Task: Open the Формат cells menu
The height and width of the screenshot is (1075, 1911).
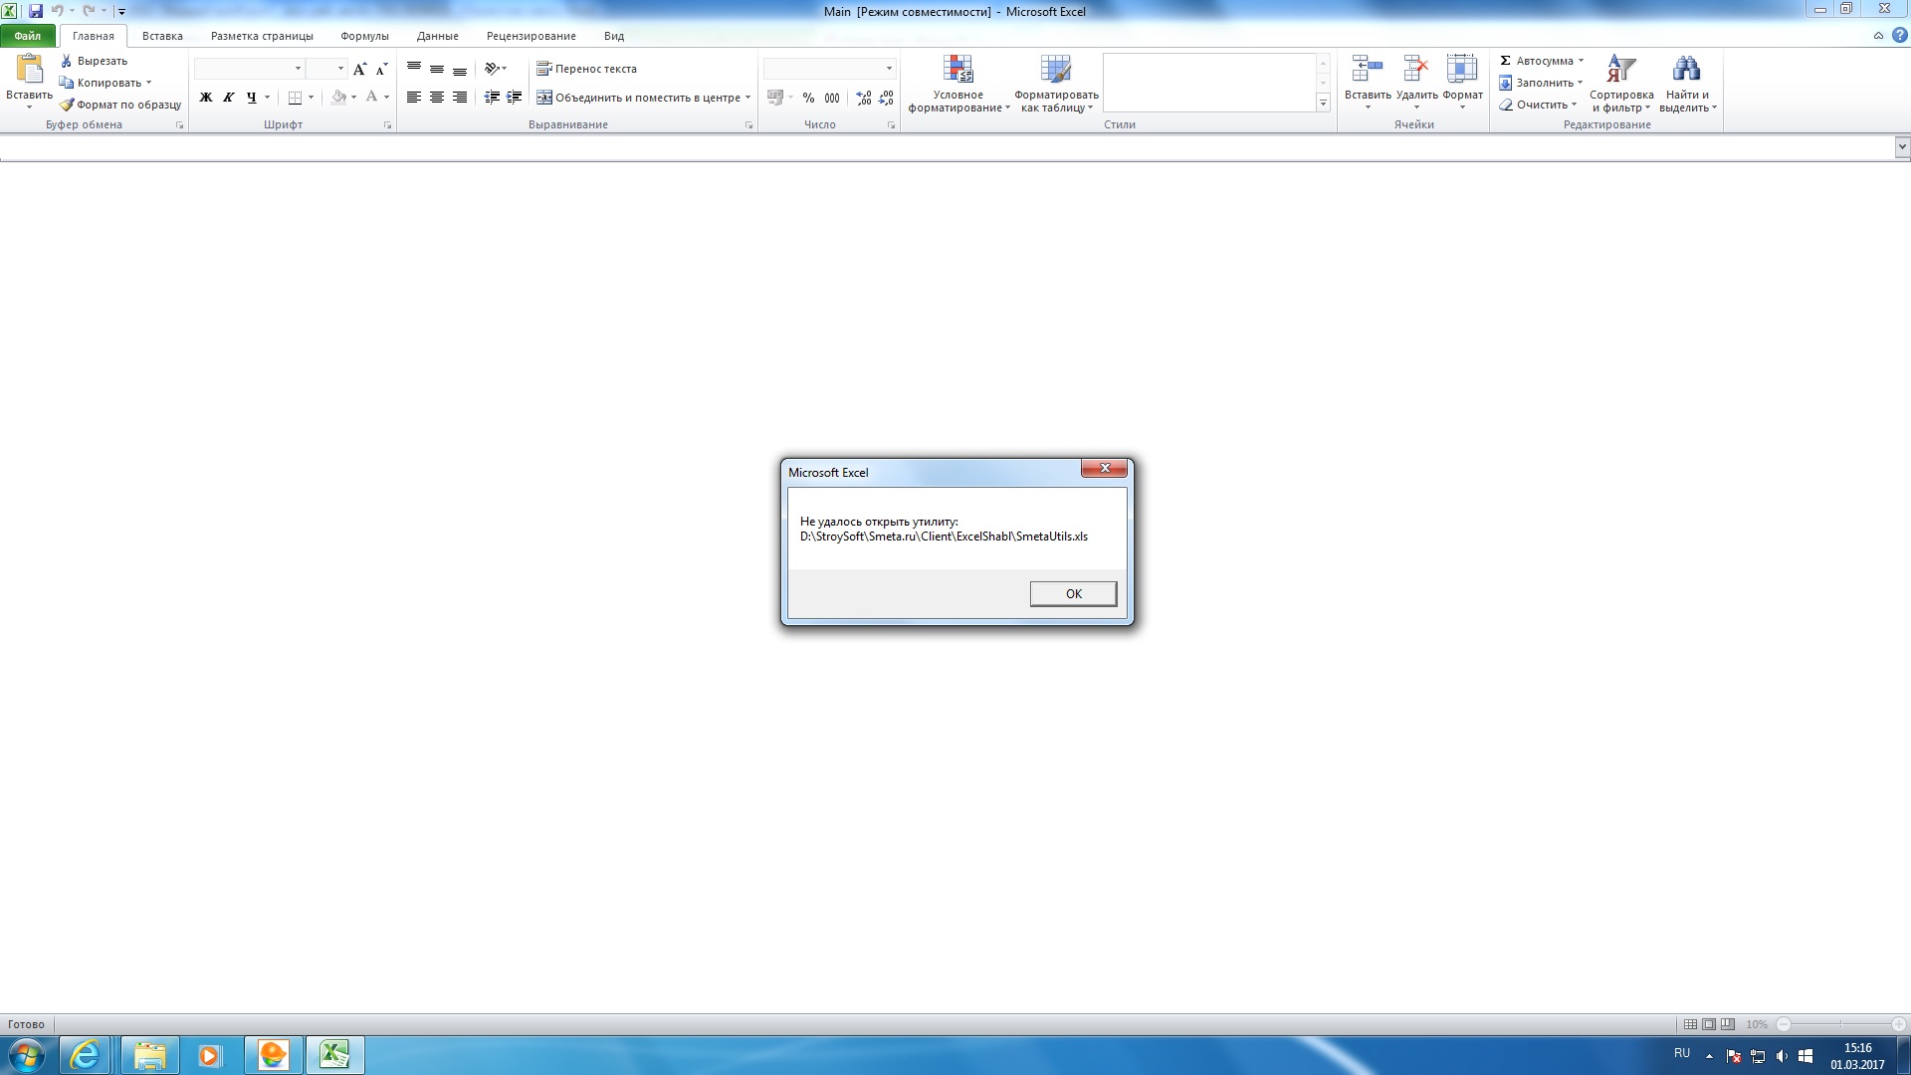Action: click(x=1462, y=83)
